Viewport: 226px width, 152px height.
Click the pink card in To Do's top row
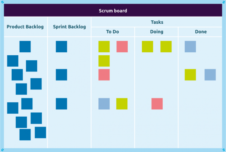point(122,47)
